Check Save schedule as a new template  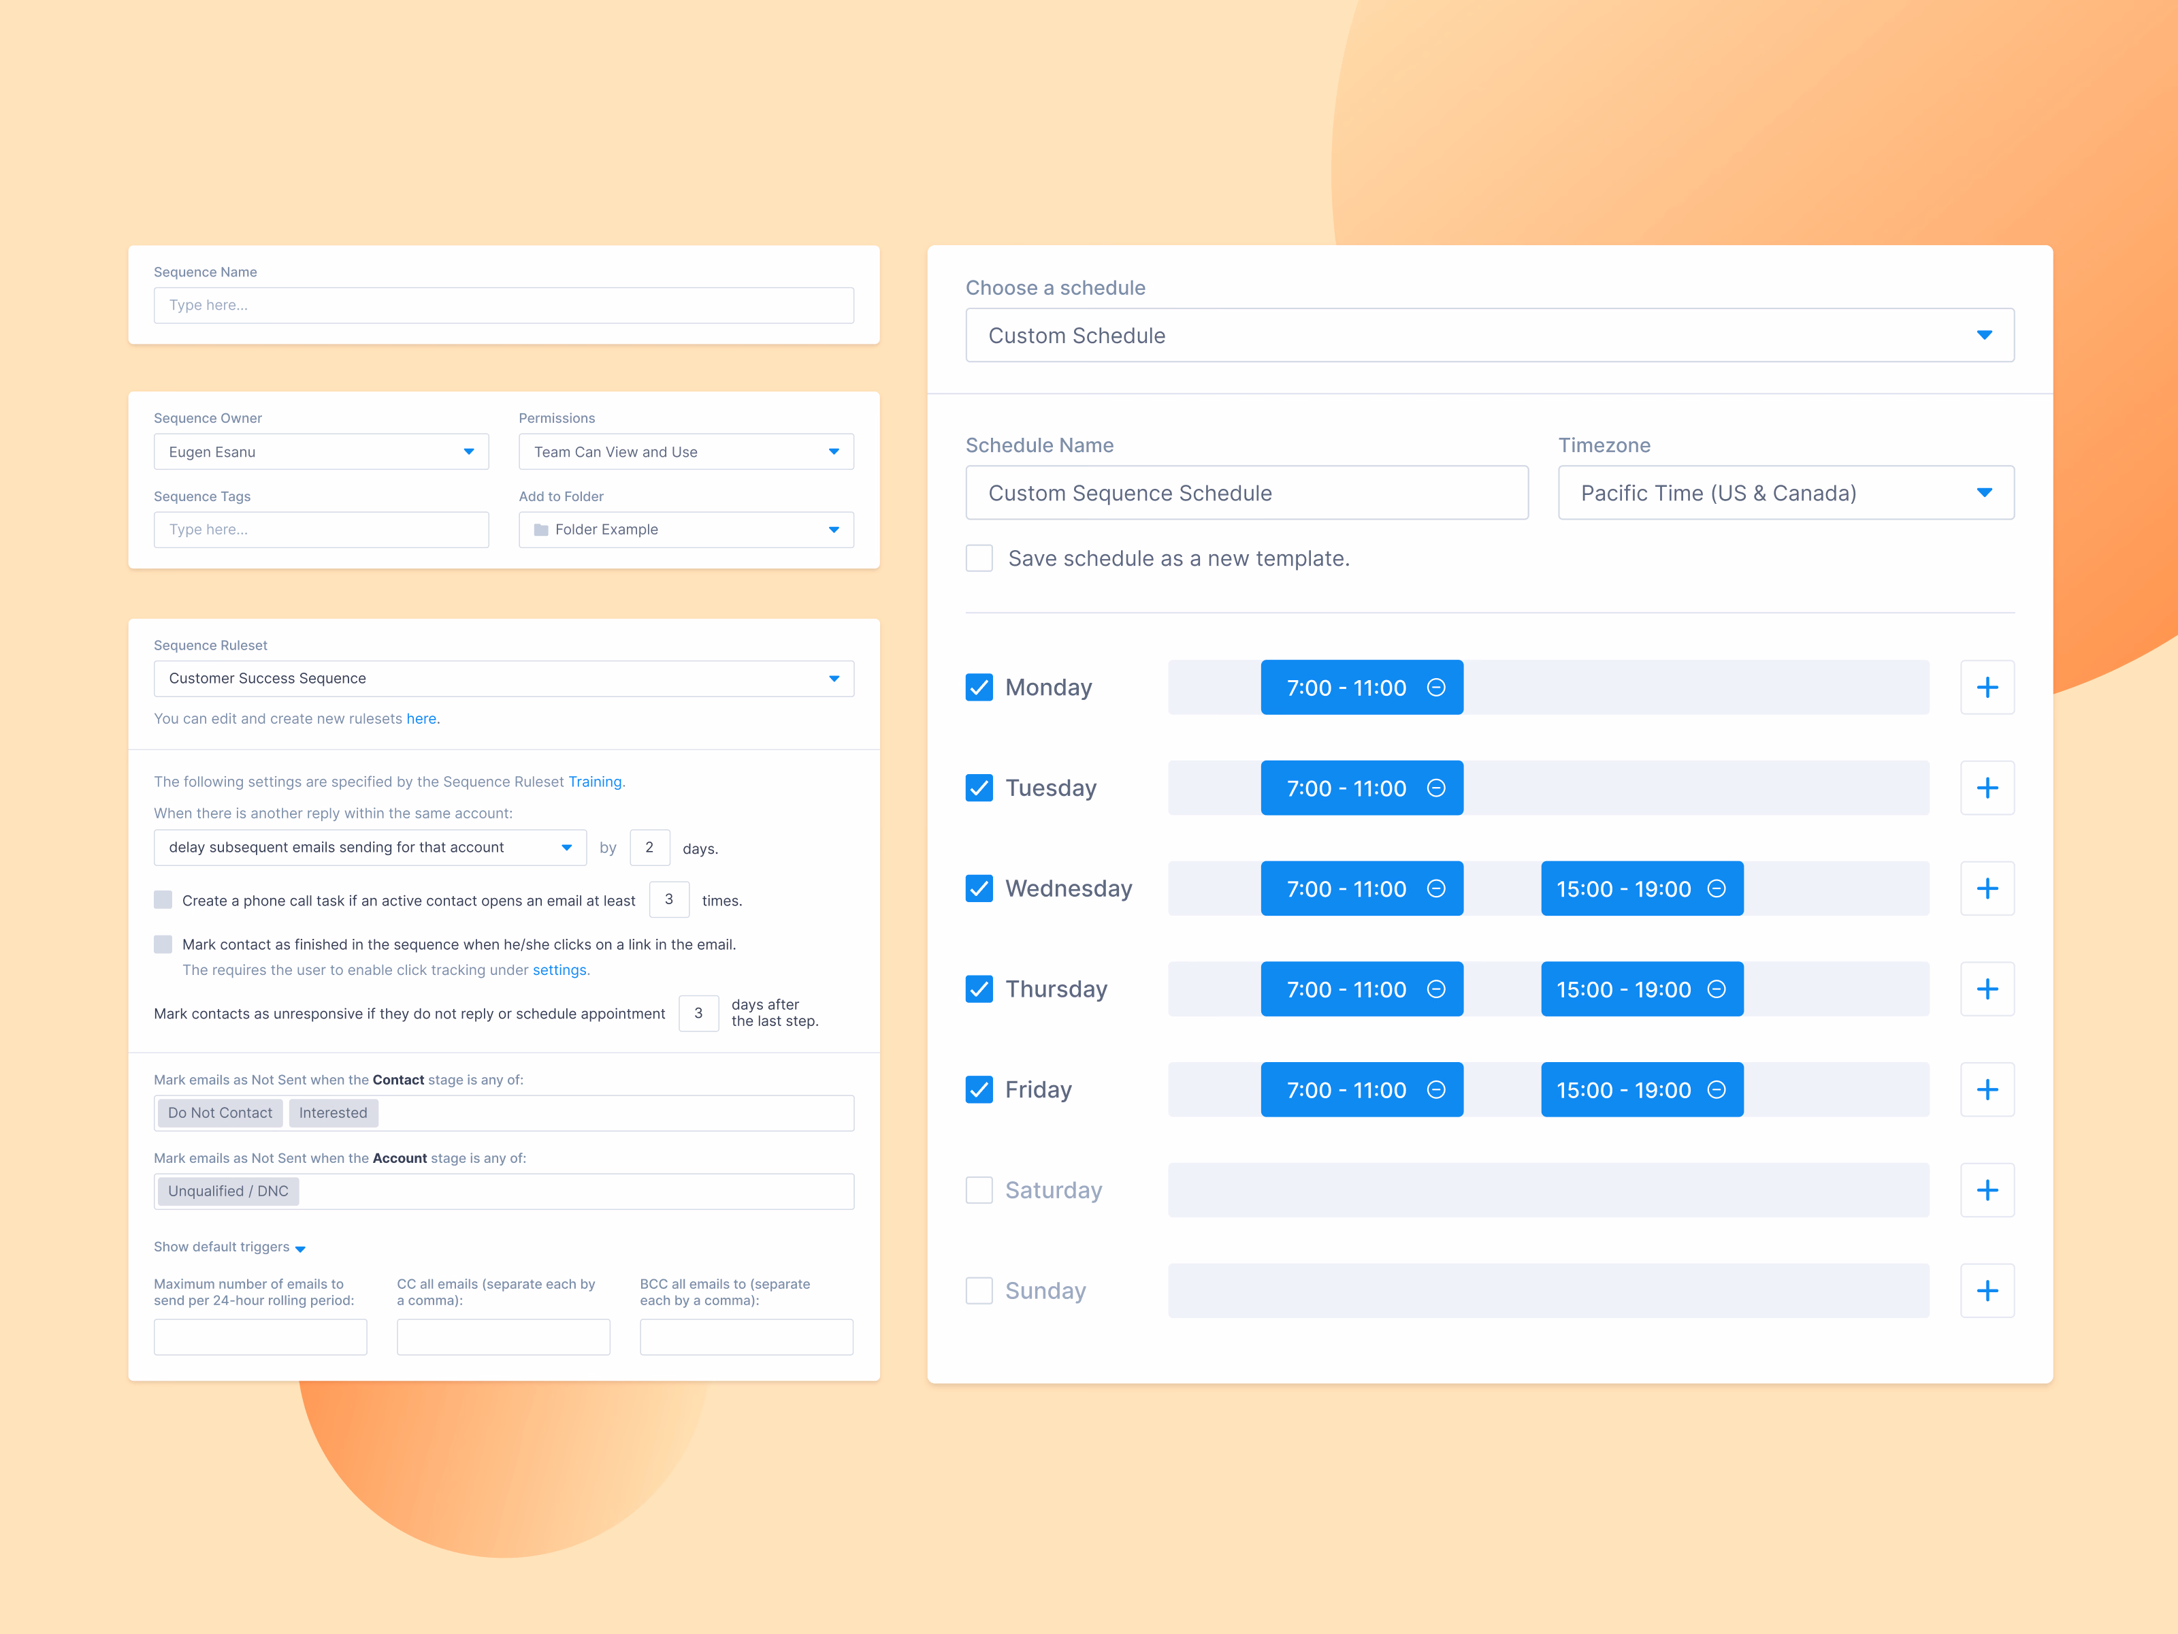click(979, 558)
